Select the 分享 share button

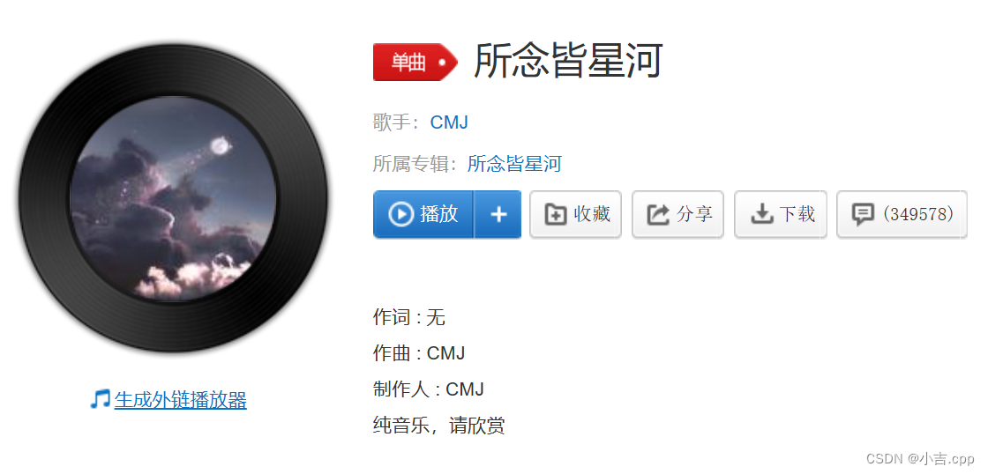(678, 215)
